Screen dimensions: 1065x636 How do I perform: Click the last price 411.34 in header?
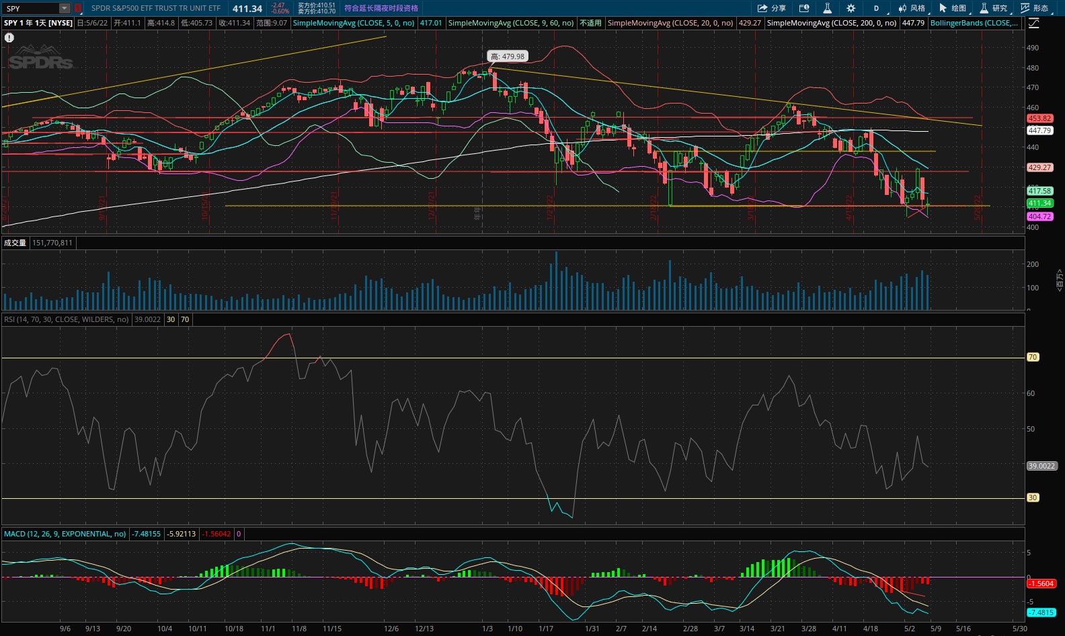click(247, 9)
